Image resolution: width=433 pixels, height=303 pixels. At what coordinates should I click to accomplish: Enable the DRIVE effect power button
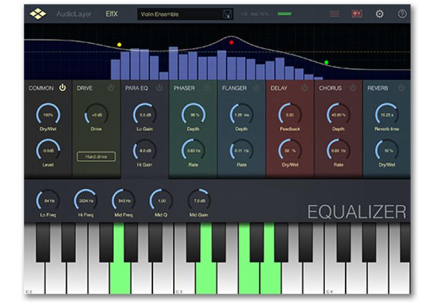(x=111, y=88)
